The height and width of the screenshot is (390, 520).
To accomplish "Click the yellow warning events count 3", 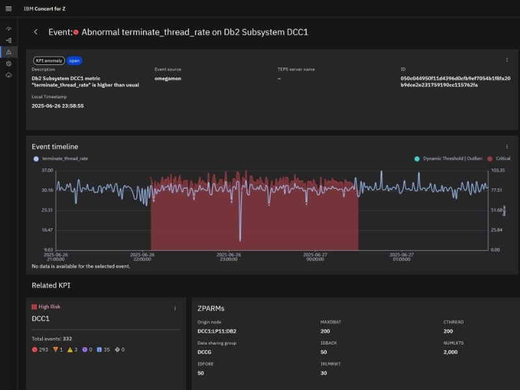I will (72, 350).
